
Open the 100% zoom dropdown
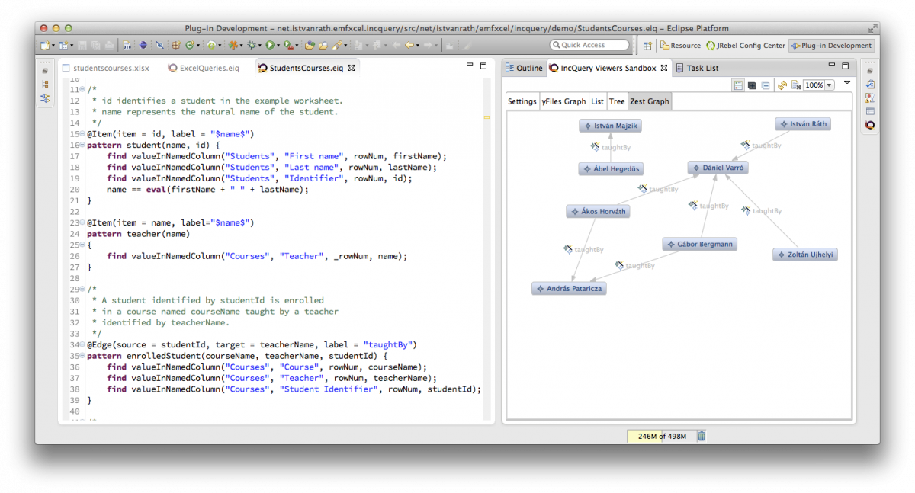(830, 85)
